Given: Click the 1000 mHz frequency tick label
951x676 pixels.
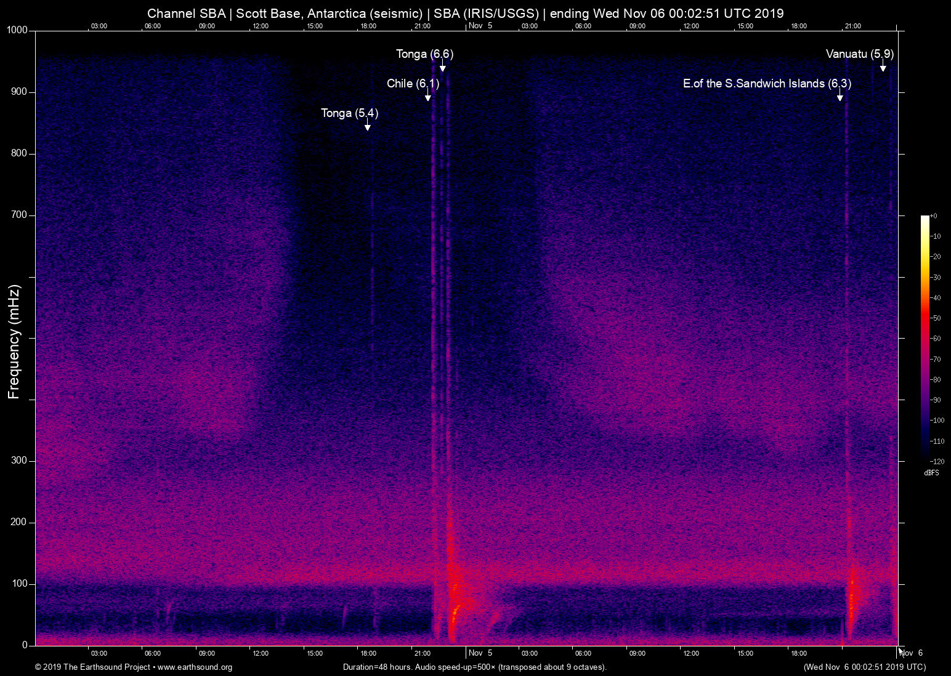Looking at the screenshot, I should tap(17, 30).
